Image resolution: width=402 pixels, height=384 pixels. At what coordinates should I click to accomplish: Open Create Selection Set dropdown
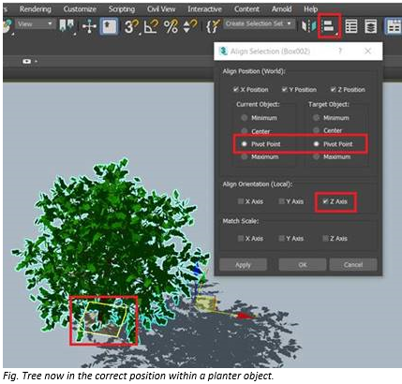259,23
